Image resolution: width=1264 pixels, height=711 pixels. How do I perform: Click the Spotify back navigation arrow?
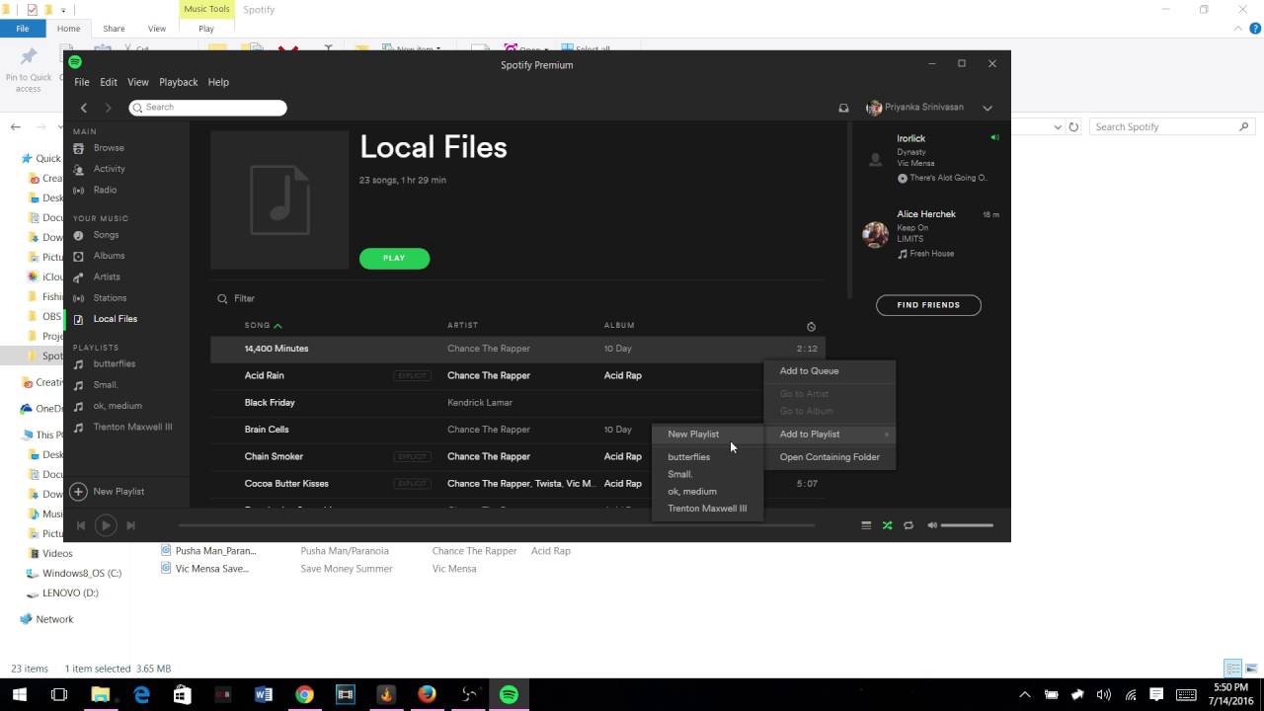click(x=84, y=108)
